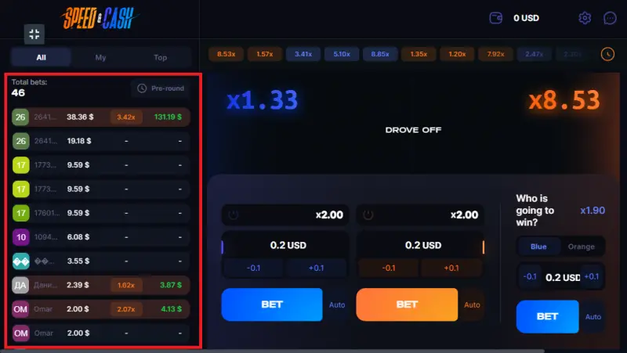
Task: Toggle blue auto-cashout power icon
Action: [x=233, y=215]
